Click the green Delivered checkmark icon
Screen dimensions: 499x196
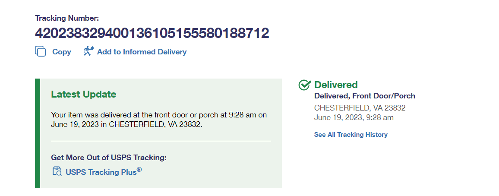tap(305, 85)
